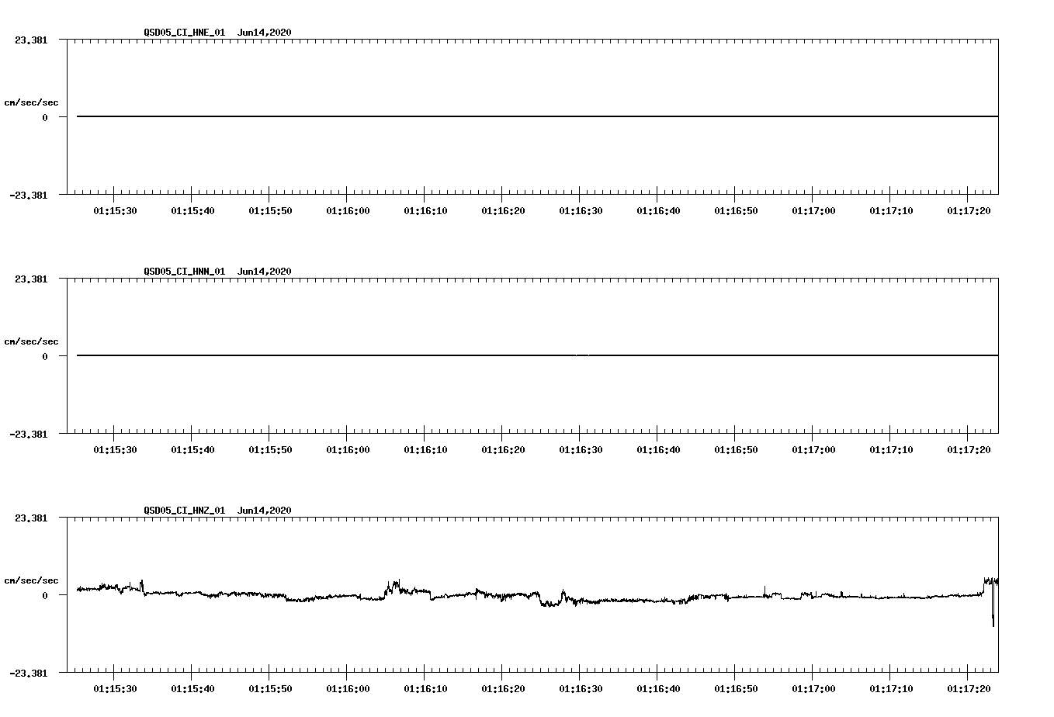Click the 01:17:20 time label on HNZ plot

pos(969,689)
